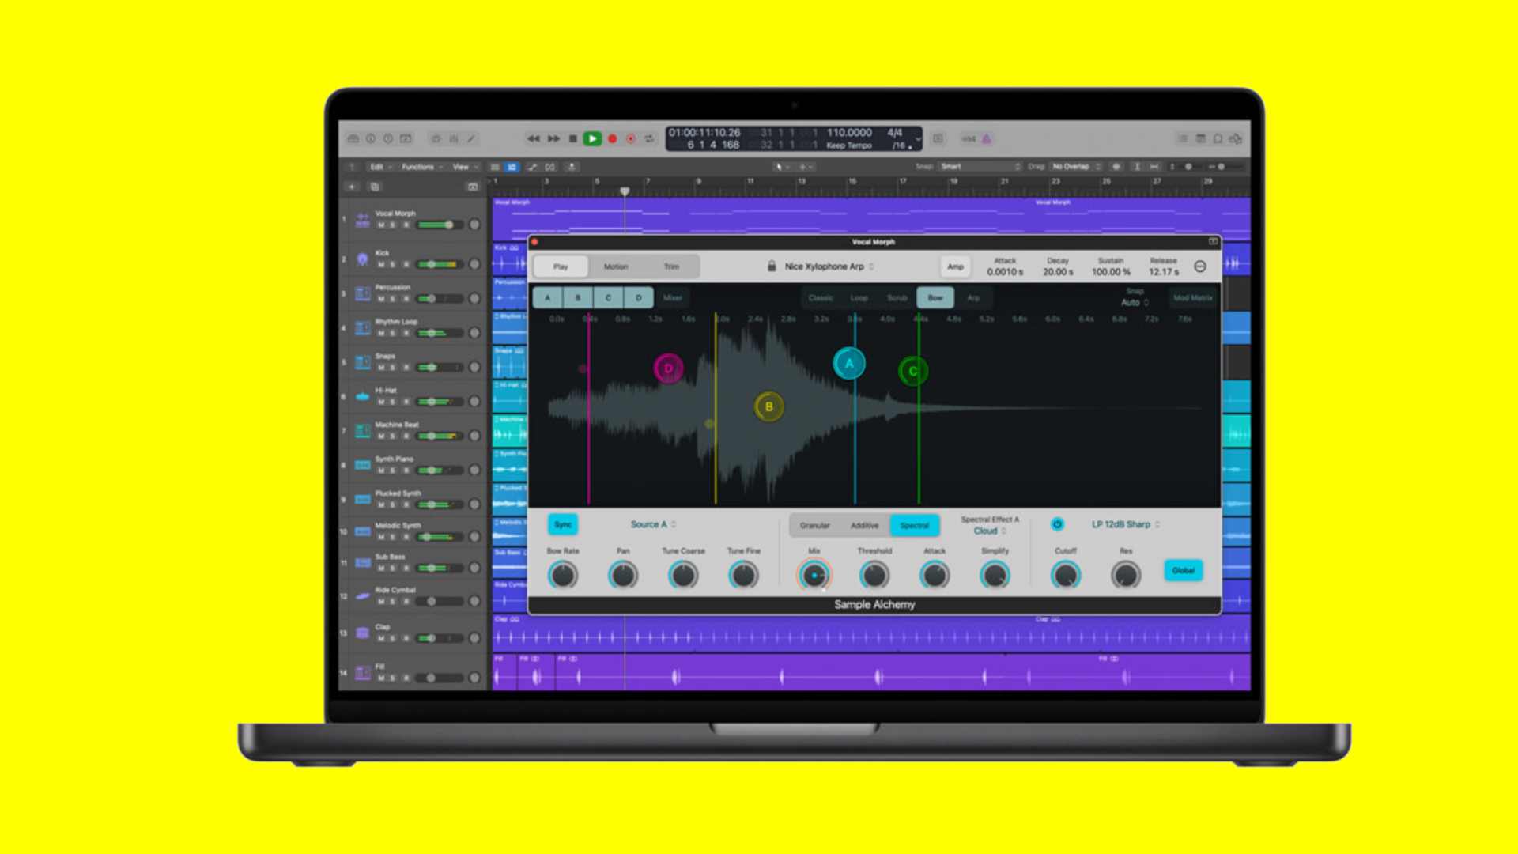1518x854 pixels.
Task: Open the LP 12dB Sharp filter dropdown
Action: (1126, 524)
